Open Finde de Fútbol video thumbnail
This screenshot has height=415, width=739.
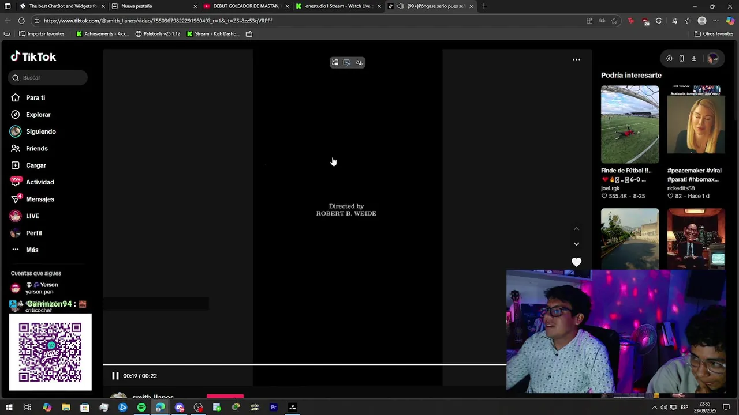(x=630, y=124)
